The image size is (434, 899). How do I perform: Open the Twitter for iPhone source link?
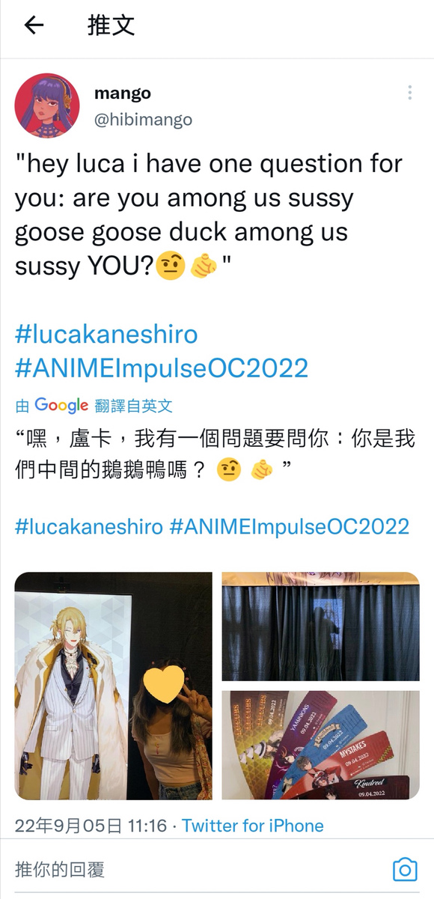pyautogui.click(x=253, y=826)
